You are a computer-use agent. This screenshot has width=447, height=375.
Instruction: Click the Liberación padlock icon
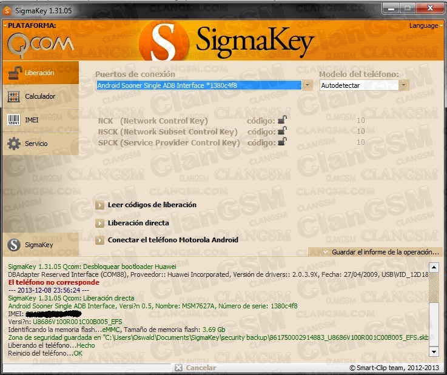pyautogui.click(x=15, y=73)
